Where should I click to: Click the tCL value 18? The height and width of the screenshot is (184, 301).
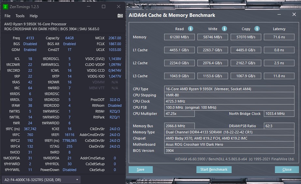tap(30, 59)
